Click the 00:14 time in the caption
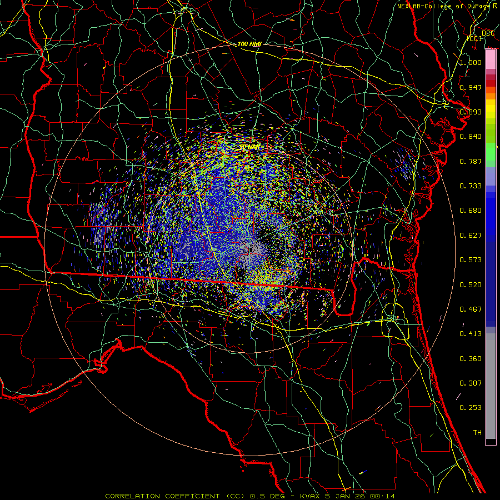Image resolution: width=500 pixels, height=500 pixels. click(x=382, y=496)
